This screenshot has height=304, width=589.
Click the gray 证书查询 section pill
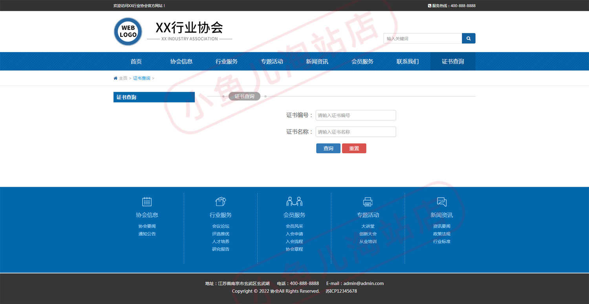244,96
